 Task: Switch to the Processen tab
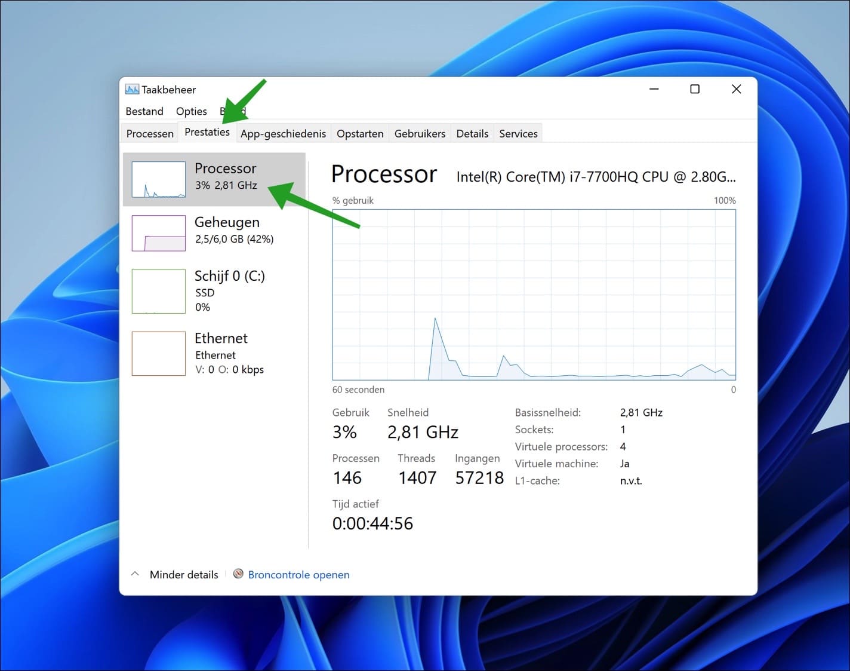pos(149,133)
